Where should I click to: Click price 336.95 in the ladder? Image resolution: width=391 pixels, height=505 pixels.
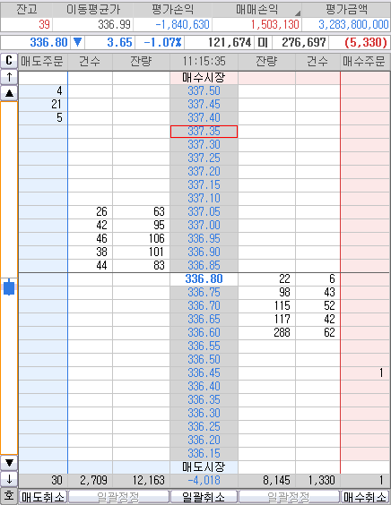204,239
